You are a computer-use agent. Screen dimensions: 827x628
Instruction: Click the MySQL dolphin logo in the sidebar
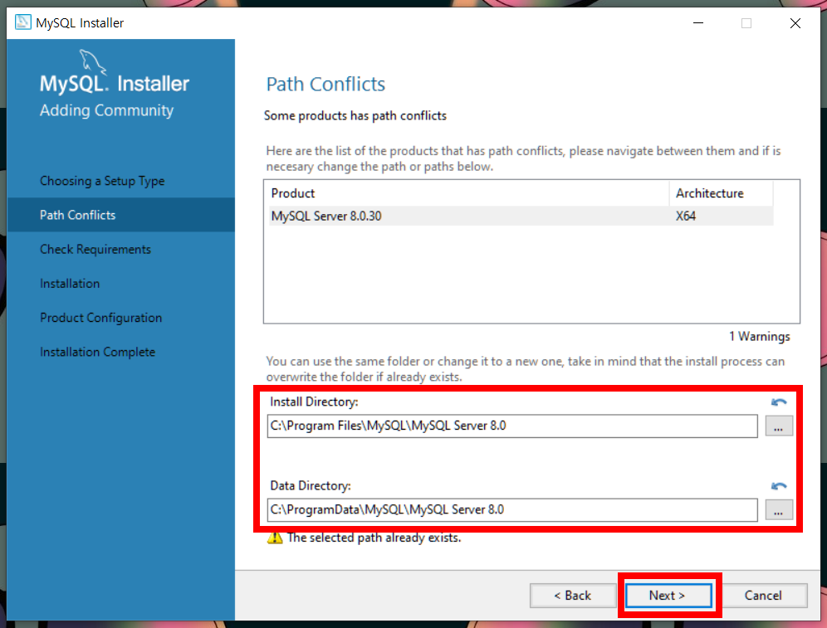[x=93, y=62]
